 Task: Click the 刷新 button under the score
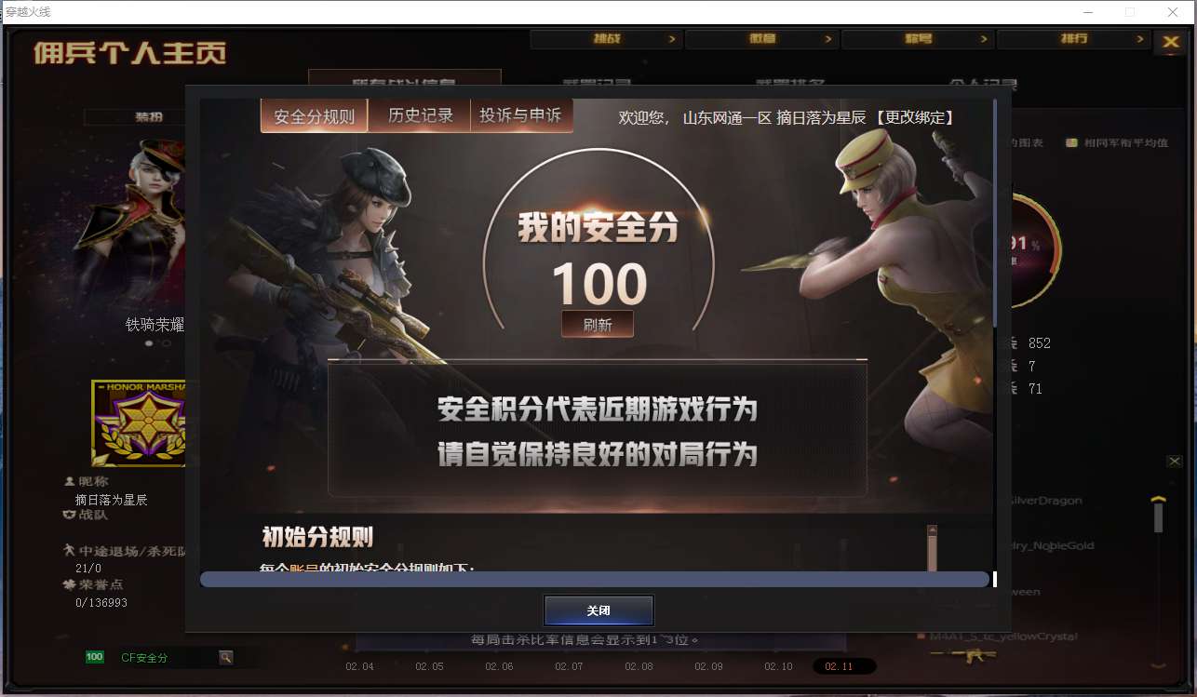(x=598, y=324)
